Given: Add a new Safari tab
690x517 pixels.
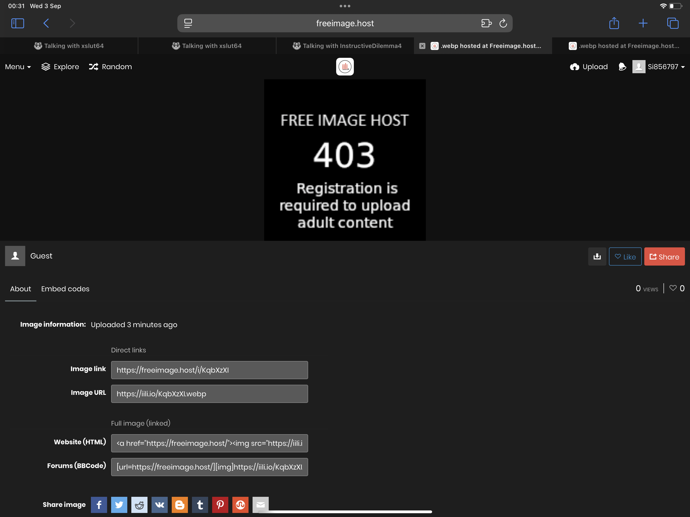Looking at the screenshot, I should (643, 23).
